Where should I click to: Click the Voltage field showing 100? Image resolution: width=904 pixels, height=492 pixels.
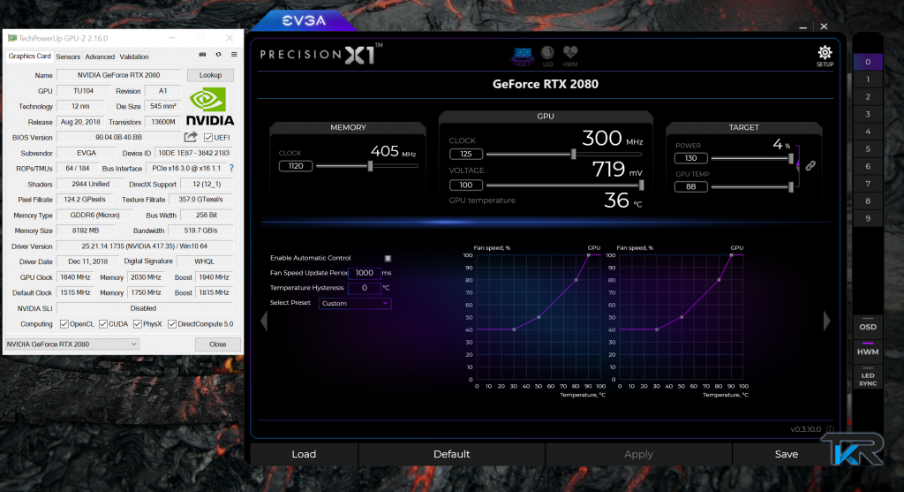coord(466,185)
